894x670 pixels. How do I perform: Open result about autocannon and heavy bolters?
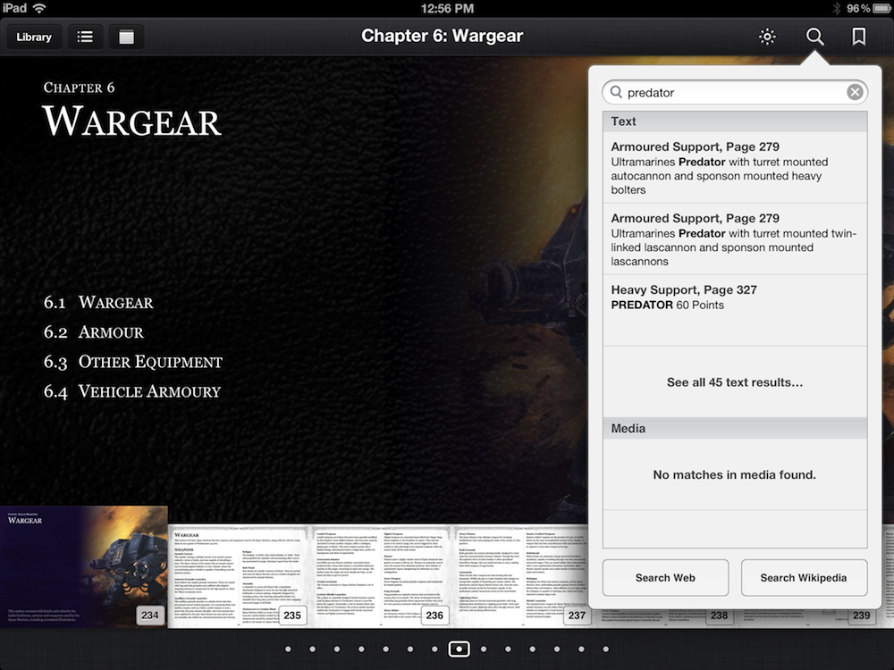pos(734,168)
